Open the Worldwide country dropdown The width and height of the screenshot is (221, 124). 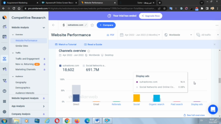pos(178,35)
